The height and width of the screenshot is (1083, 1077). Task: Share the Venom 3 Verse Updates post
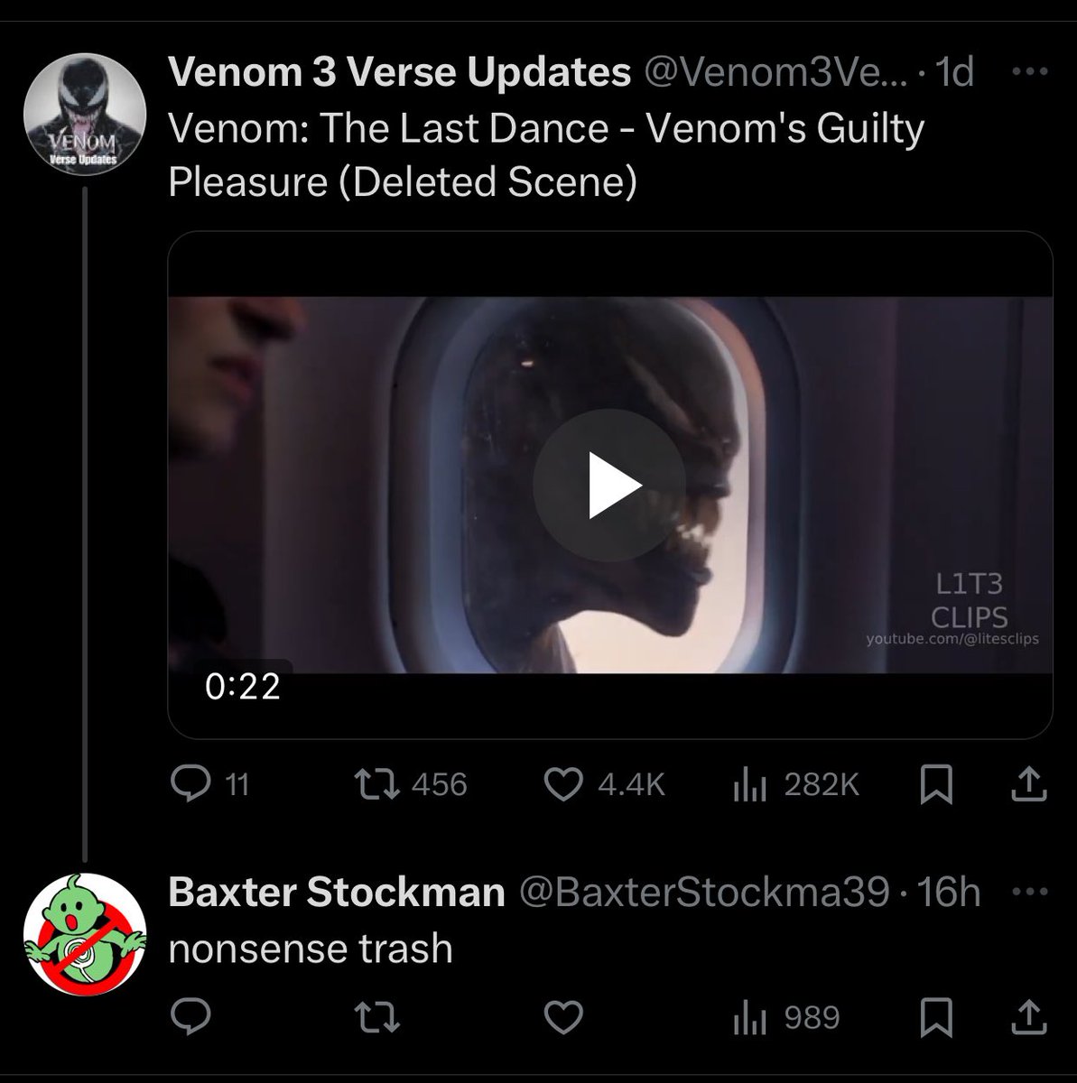point(1026,784)
